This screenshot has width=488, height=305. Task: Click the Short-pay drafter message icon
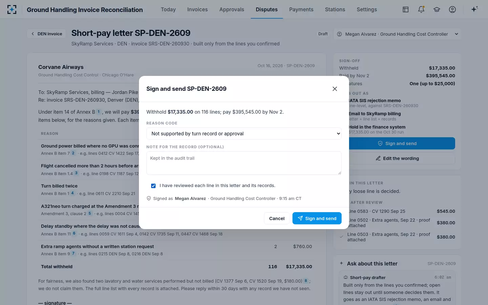click(346, 277)
